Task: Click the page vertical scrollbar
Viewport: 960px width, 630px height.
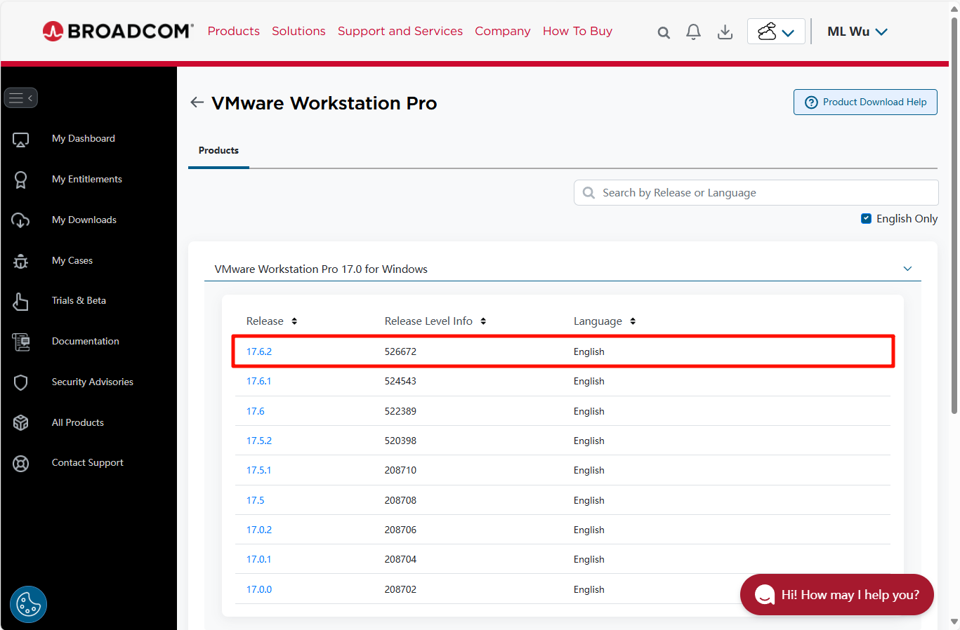Action: [954, 210]
